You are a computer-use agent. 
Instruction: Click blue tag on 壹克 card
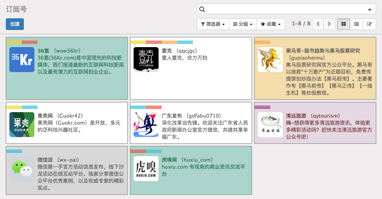185,42
